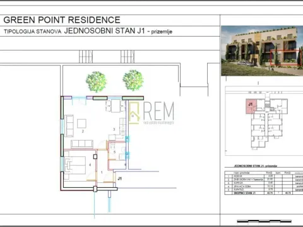
Task: Open the building exterior render image
Action: [262, 50]
